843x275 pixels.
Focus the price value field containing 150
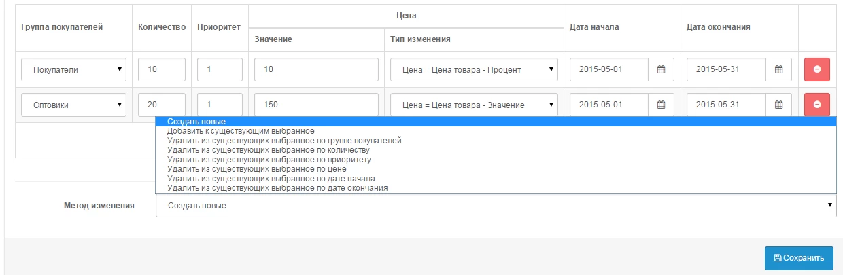[316, 105]
